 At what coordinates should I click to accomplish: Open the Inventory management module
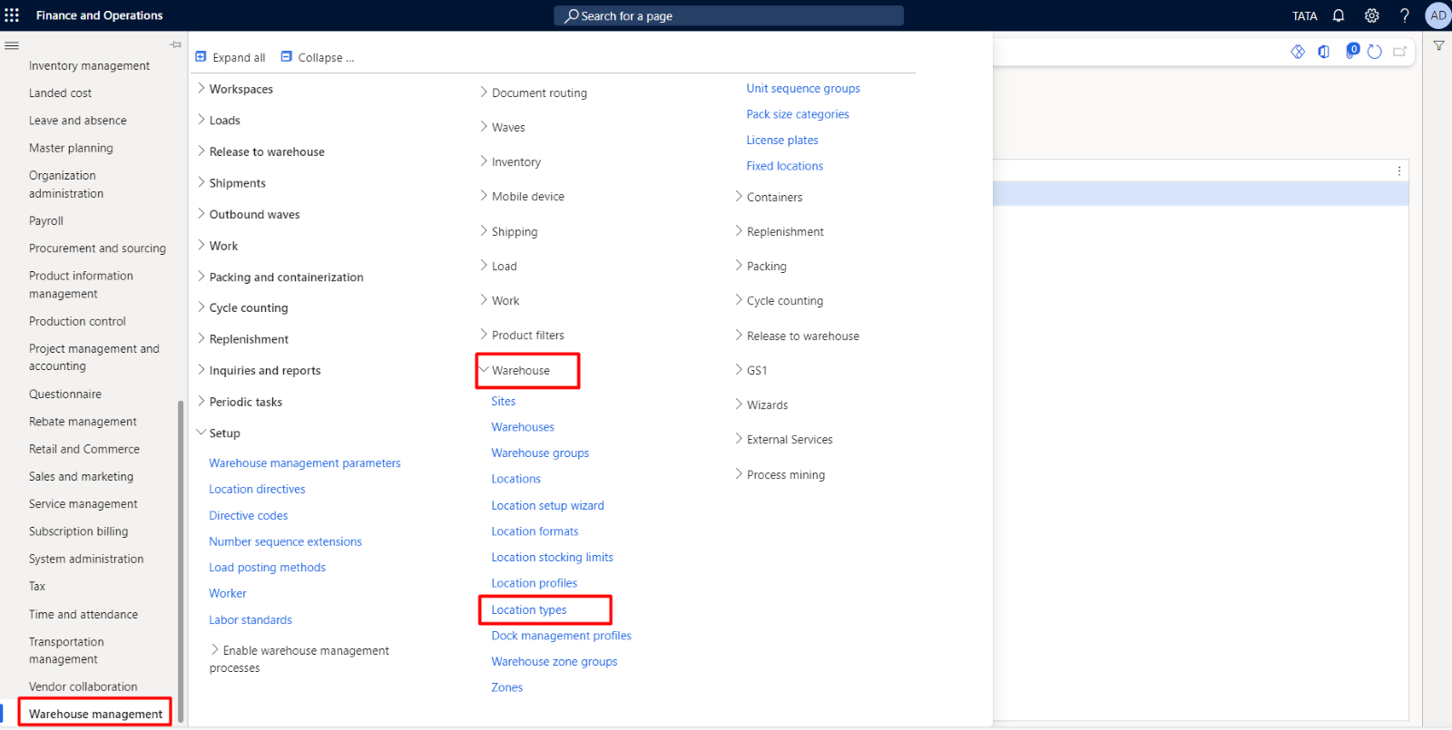(x=89, y=65)
